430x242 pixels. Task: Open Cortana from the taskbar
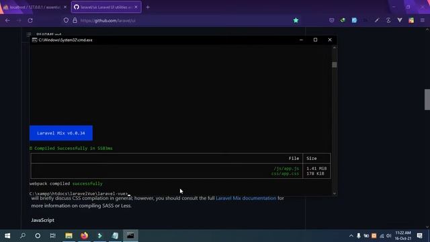[x=38, y=235]
